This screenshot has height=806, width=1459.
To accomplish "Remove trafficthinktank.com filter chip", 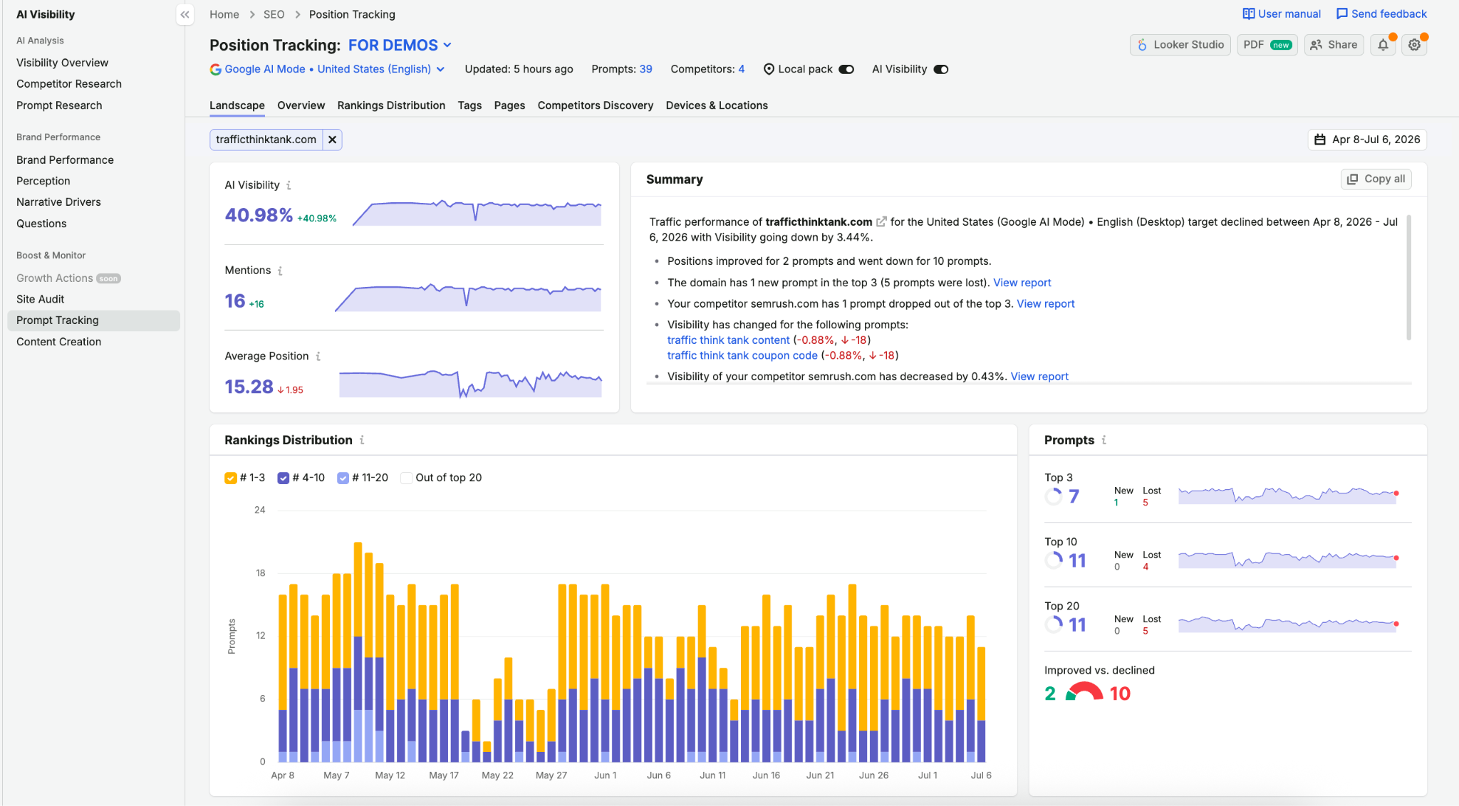I will (332, 140).
